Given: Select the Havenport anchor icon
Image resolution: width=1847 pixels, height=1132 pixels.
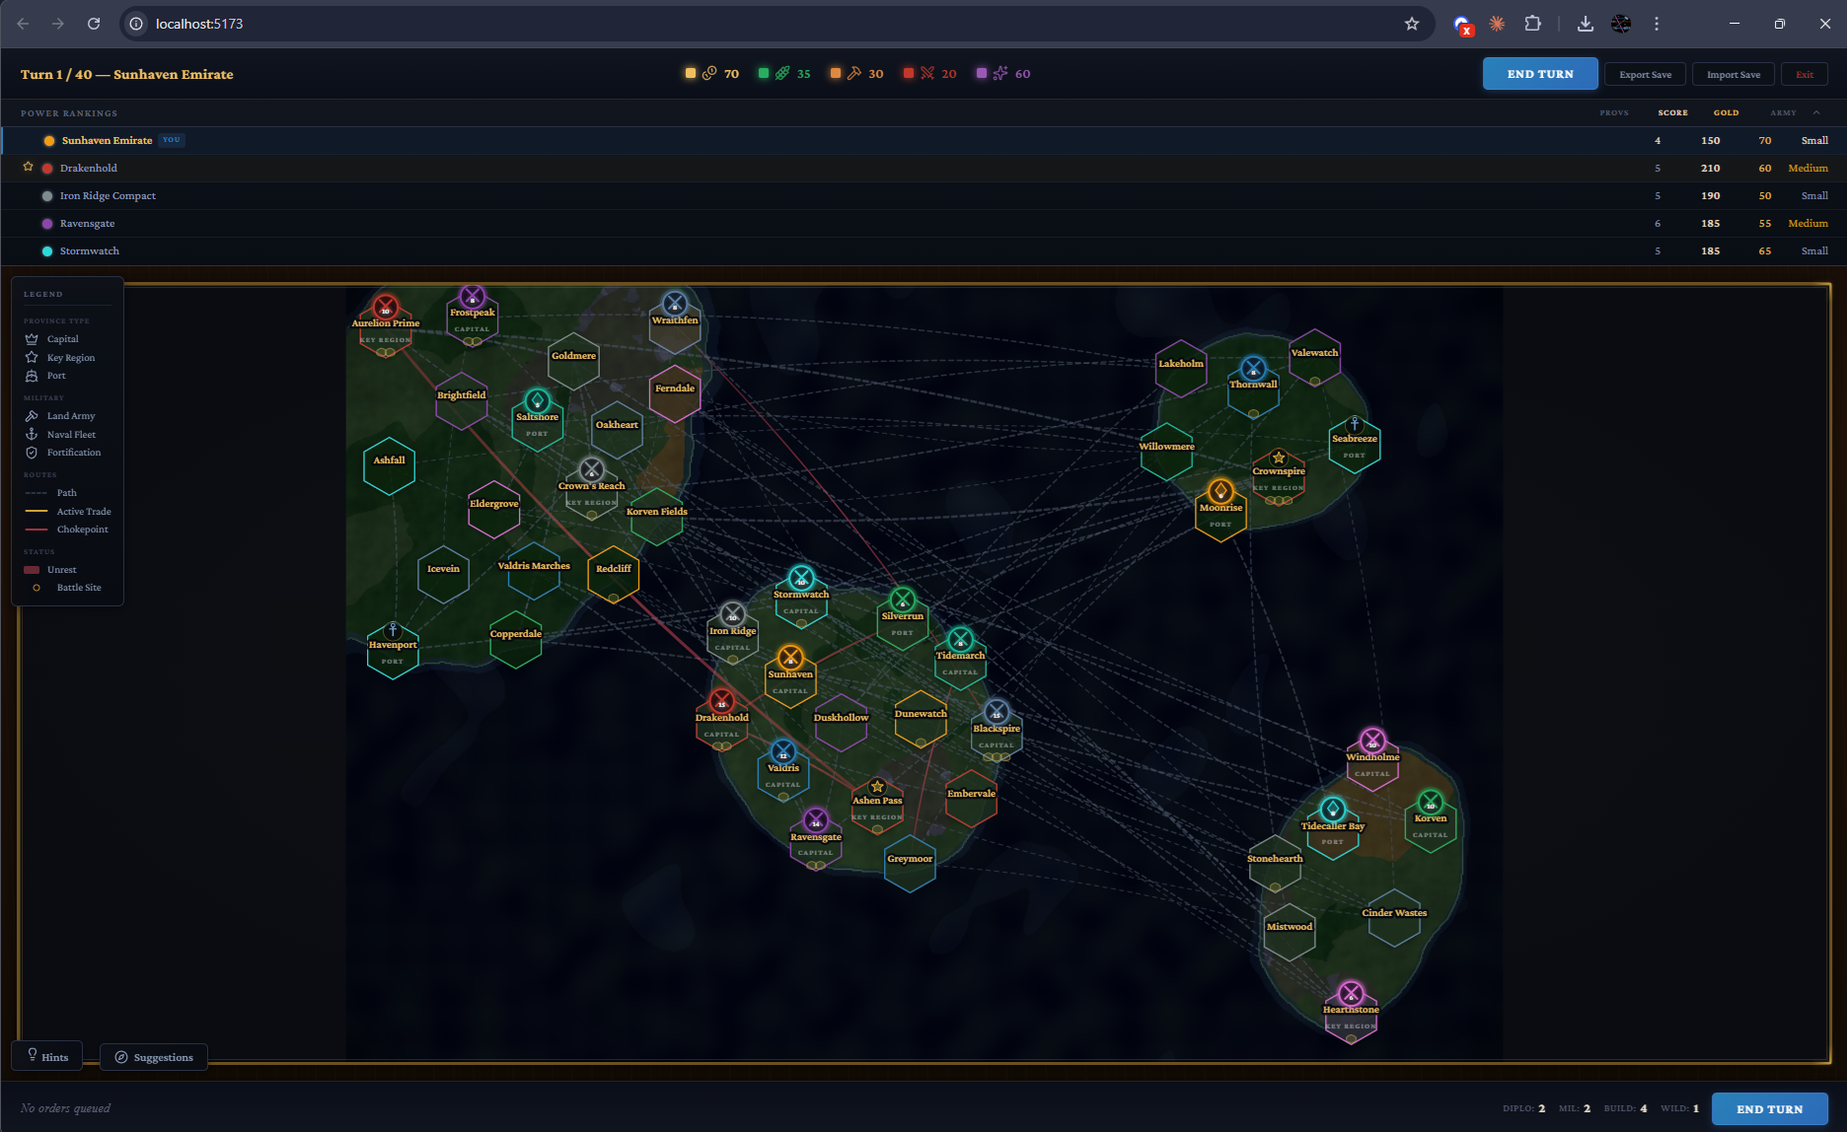Looking at the screenshot, I should 393,630.
